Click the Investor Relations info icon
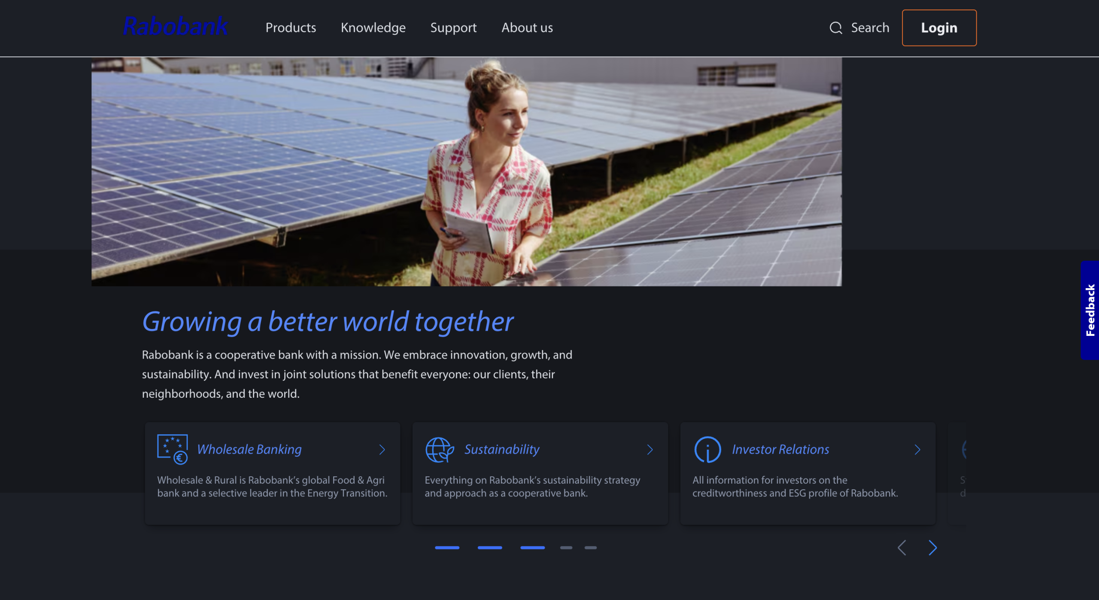The width and height of the screenshot is (1099, 600). 707,449
